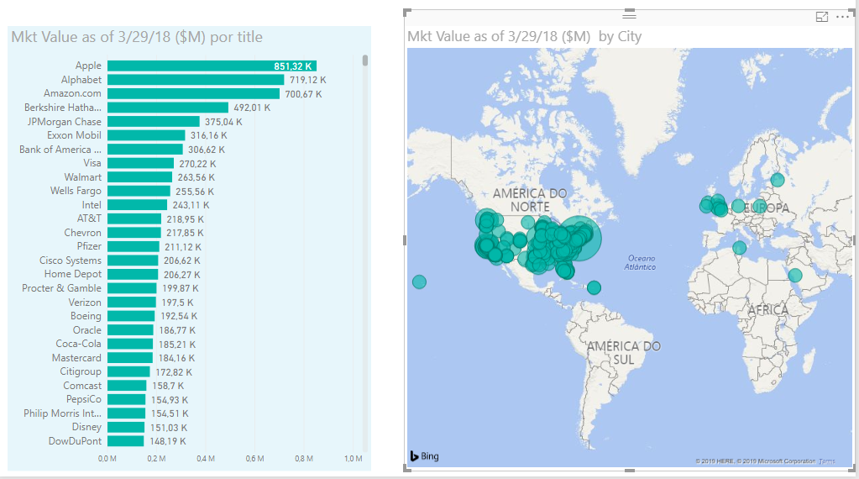
Task: Click the PepsiCo label
Action: coord(84,399)
